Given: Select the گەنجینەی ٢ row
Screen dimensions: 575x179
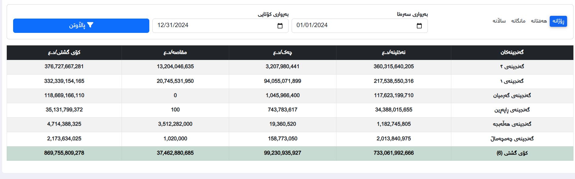Looking at the screenshot, I should (512, 67).
